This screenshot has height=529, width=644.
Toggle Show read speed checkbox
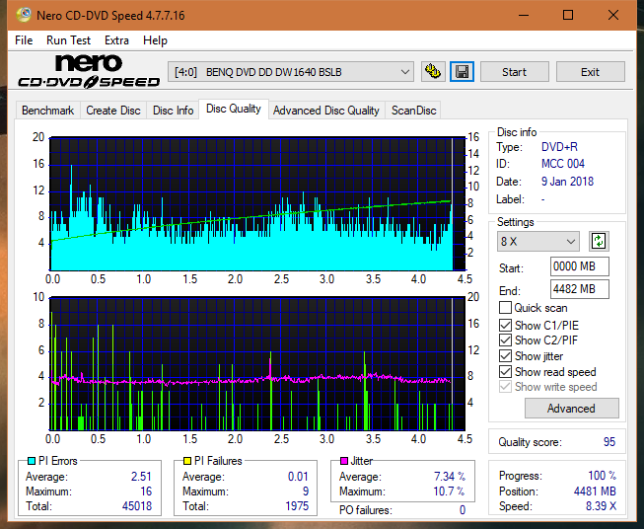pos(505,371)
